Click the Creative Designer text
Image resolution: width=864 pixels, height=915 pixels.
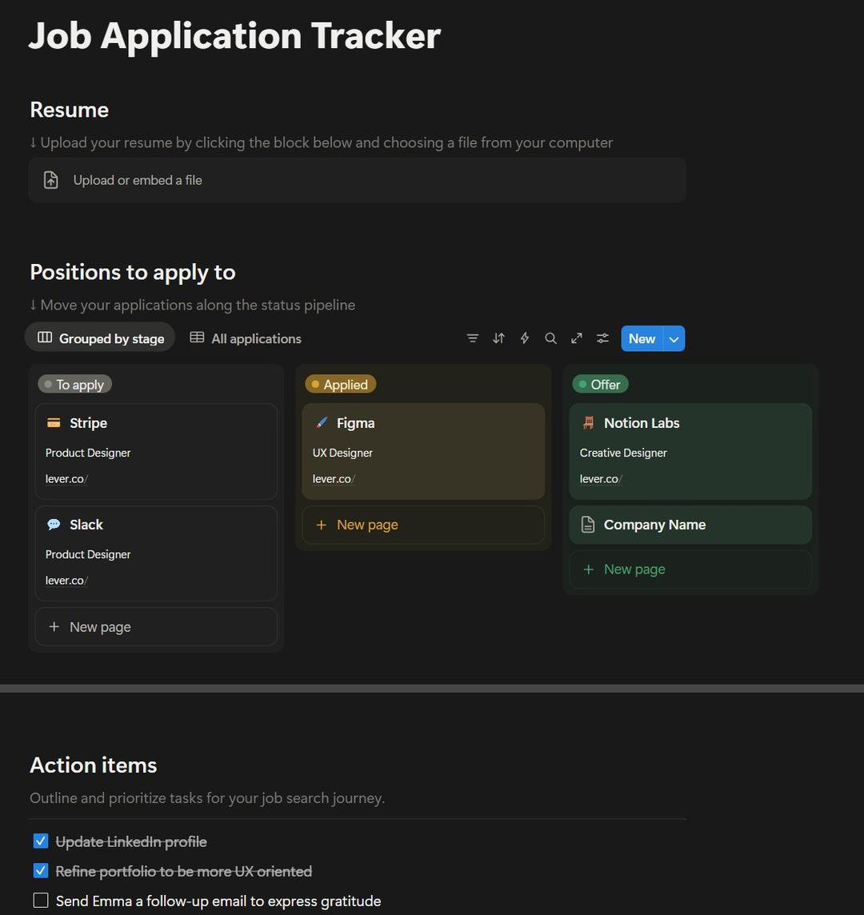tap(623, 453)
